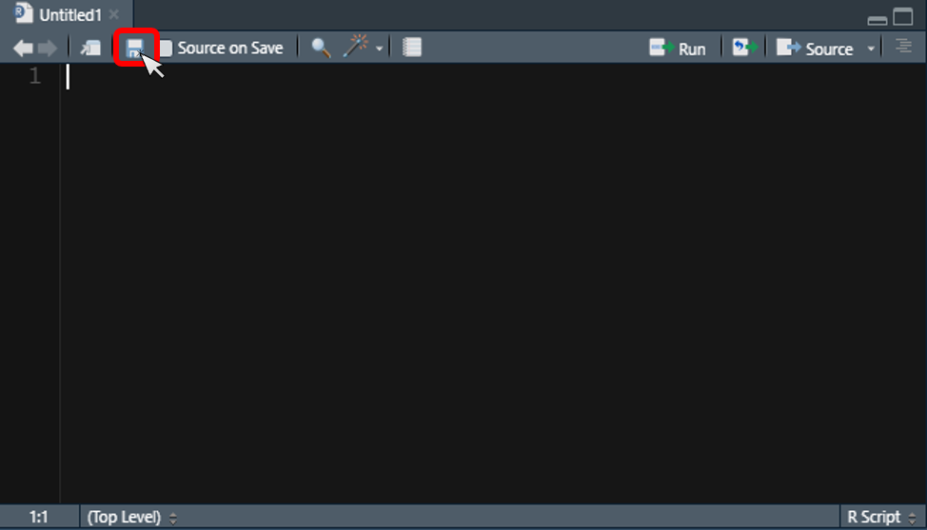Open the R Script file type menu

pyautogui.click(x=880, y=518)
